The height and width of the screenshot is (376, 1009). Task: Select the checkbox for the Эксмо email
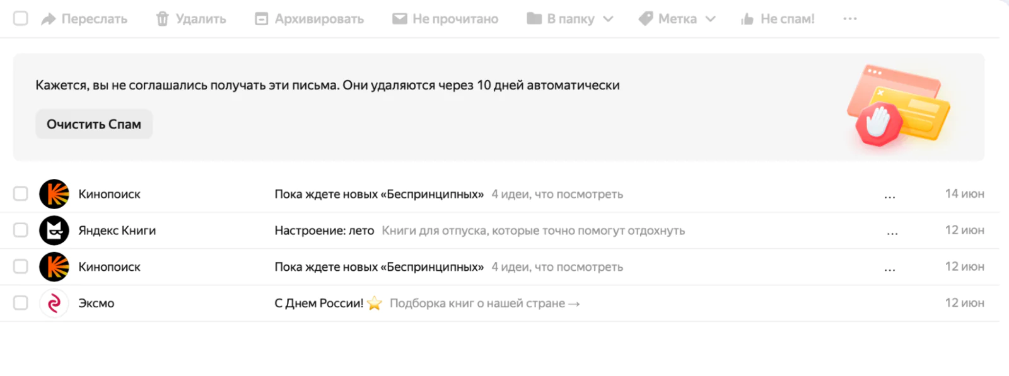pos(21,303)
